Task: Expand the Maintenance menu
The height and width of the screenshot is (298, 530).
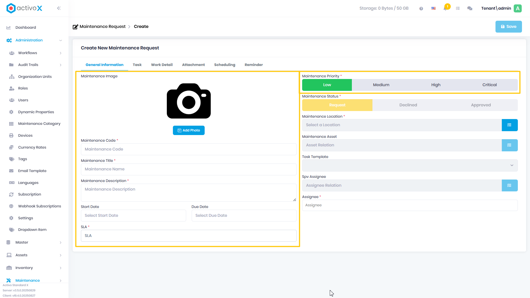Action: tap(60, 281)
